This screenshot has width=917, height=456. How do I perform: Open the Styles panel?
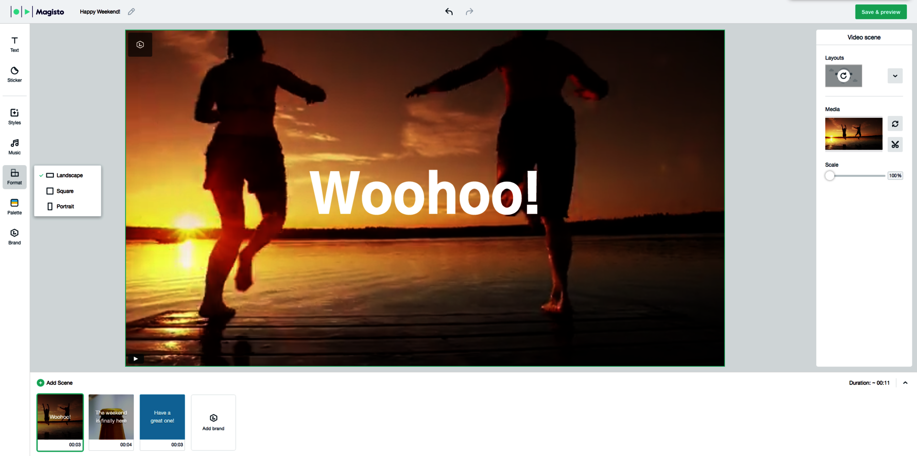14,117
